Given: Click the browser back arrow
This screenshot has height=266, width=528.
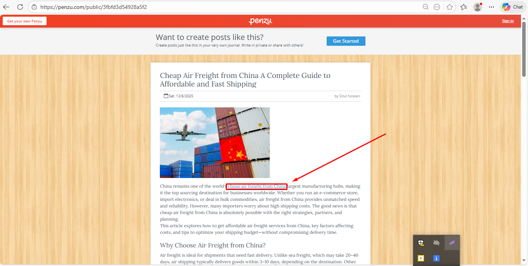Looking at the screenshot, I should [x=7, y=7].
